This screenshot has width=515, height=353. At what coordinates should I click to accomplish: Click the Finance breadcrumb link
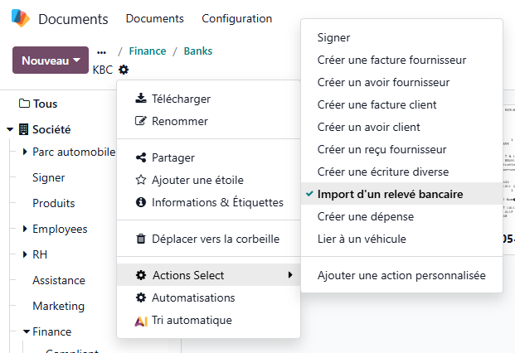[x=147, y=51]
